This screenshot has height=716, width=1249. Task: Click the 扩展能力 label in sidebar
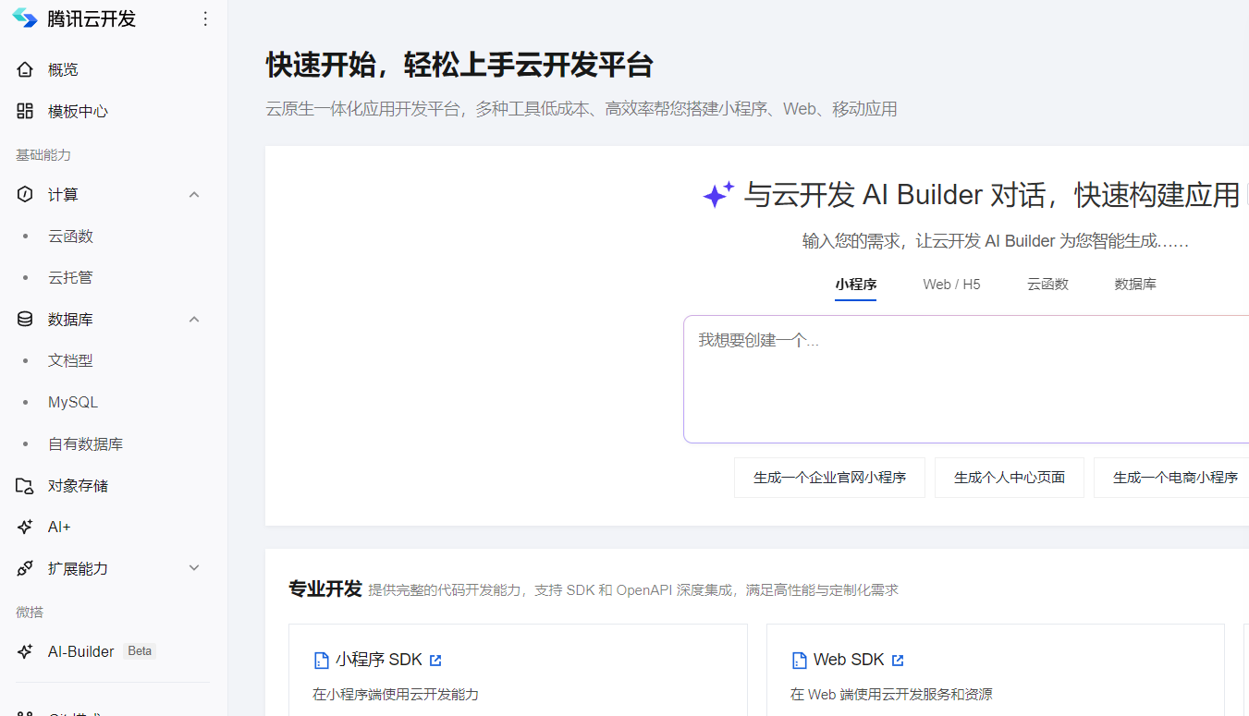78,568
